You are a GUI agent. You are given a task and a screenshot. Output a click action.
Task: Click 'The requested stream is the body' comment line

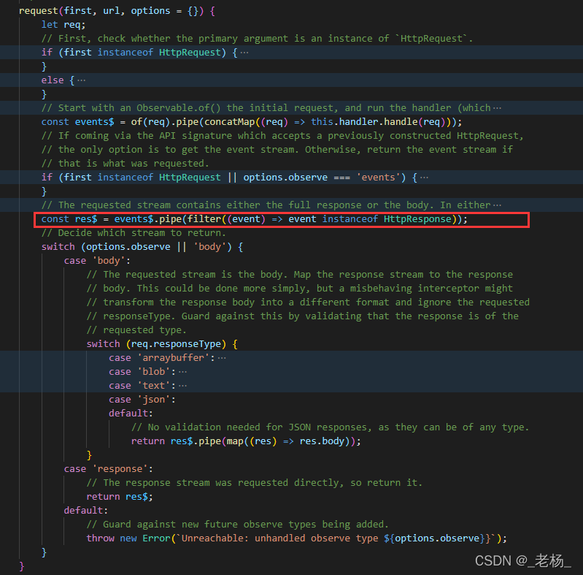pyautogui.click(x=299, y=275)
